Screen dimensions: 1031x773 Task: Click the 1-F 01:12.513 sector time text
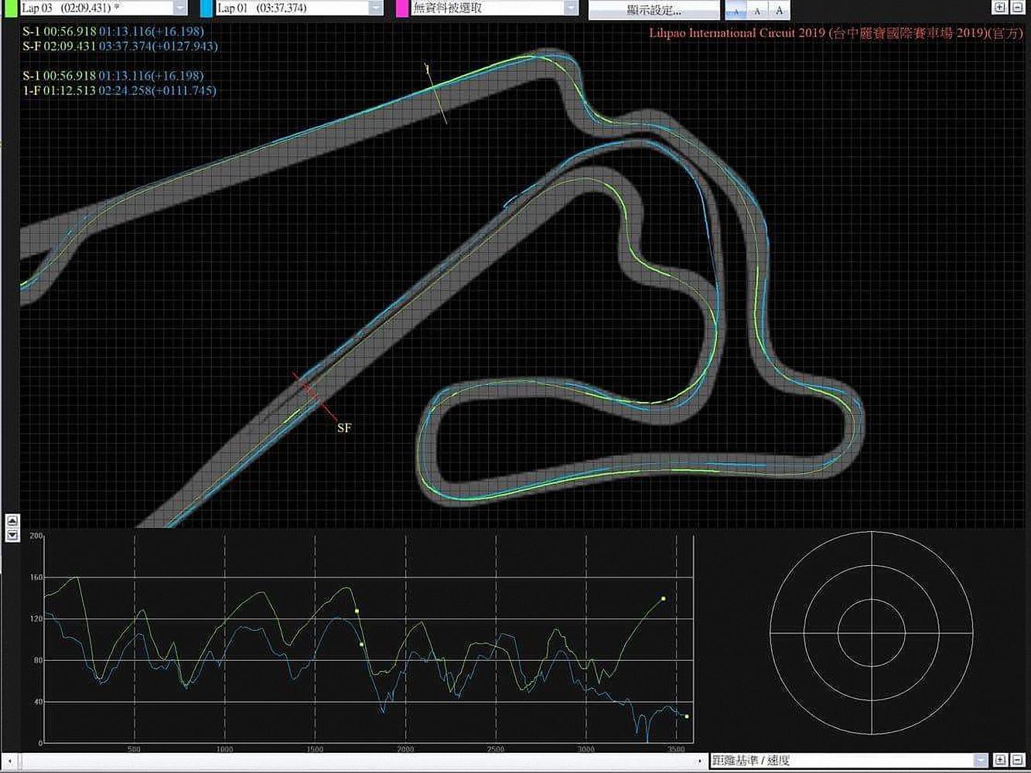pos(60,91)
